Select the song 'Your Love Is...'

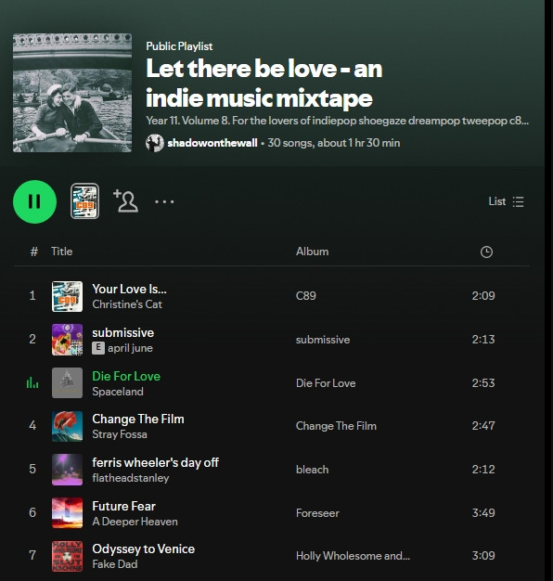[129, 289]
